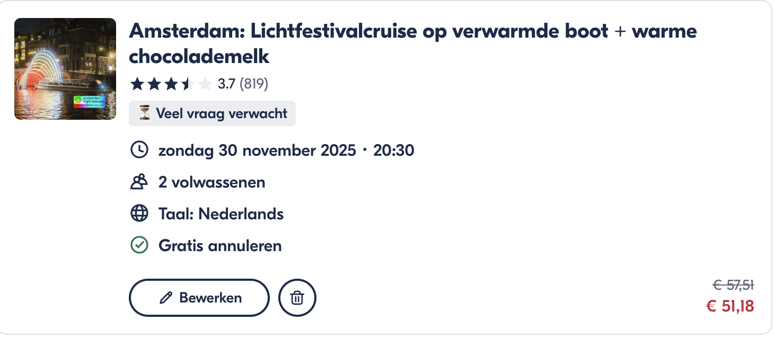The image size is (775, 338).
Task: Click the Gratis annuleren text
Action: click(x=219, y=245)
